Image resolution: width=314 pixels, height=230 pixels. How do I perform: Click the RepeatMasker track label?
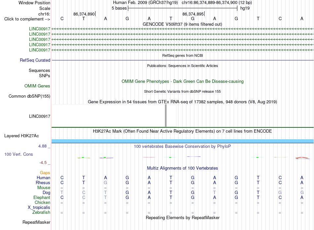pos(36,222)
